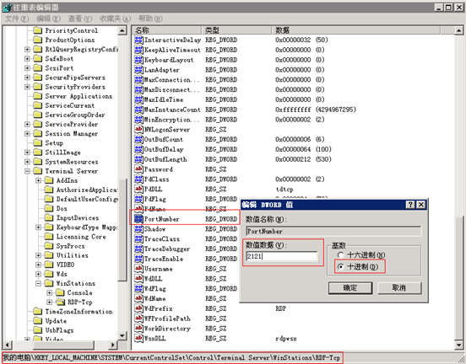Click tree pane scroll up arrow
This screenshot has width=466, height=364.
point(122,30)
